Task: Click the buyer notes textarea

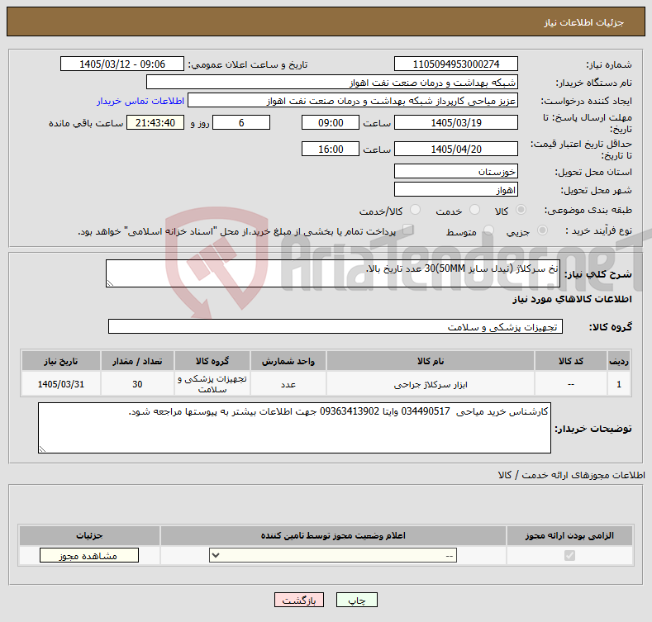Action: coord(294,428)
